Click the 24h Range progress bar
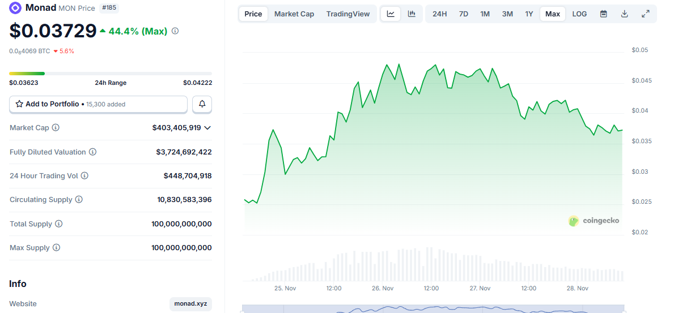Screen dimensions: 678x313 coord(111,74)
